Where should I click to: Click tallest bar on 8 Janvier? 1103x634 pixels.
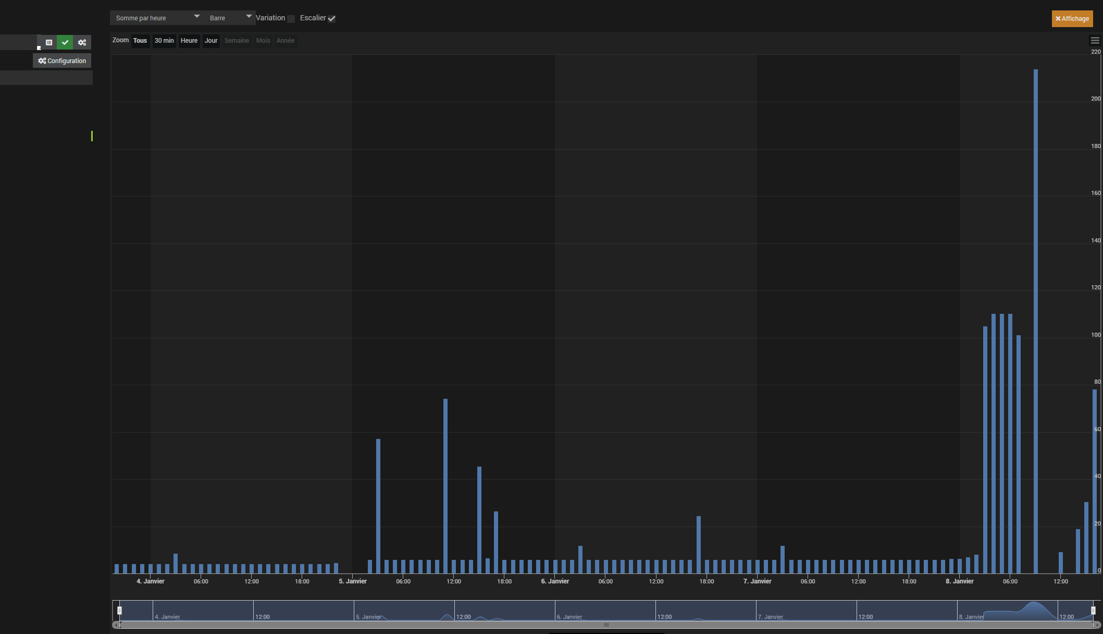click(1035, 313)
